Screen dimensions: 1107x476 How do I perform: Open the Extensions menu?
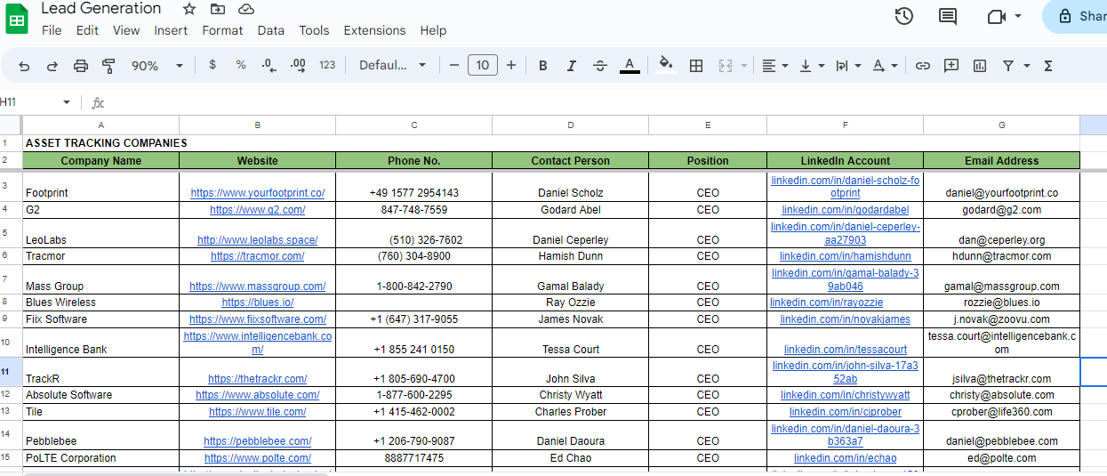(374, 30)
